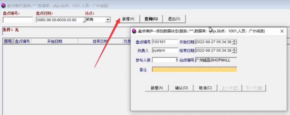
Task: Click the app icon in the 盘点维护 main window's title bar
Action: [x=3, y=6]
